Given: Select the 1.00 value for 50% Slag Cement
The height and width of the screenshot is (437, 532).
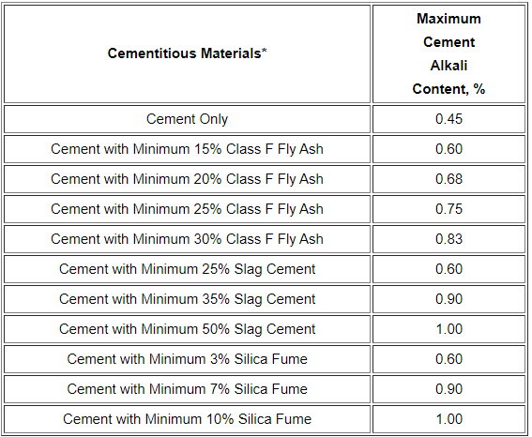Looking at the screenshot, I should [448, 329].
